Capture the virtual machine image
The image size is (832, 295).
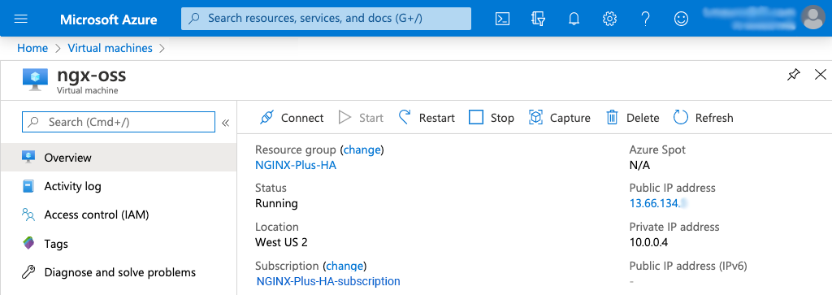click(560, 118)
